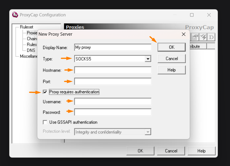Click the Password input field

113,112
